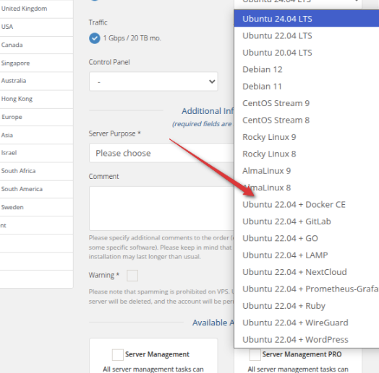Image resolution: width=379 pixels, height=373 pixels.
Task: Open the Server Purpose 'Please choose' dropdown
Action: click(x=161, y=153)
